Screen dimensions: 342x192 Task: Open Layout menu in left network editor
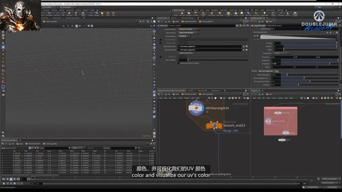[186, 98]
